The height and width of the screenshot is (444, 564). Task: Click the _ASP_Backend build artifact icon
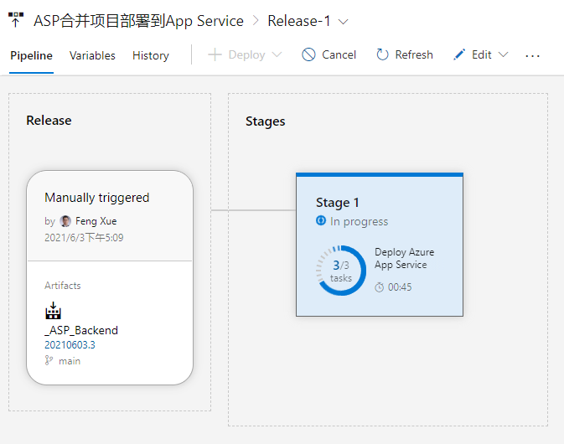click(x=54, y=311)
